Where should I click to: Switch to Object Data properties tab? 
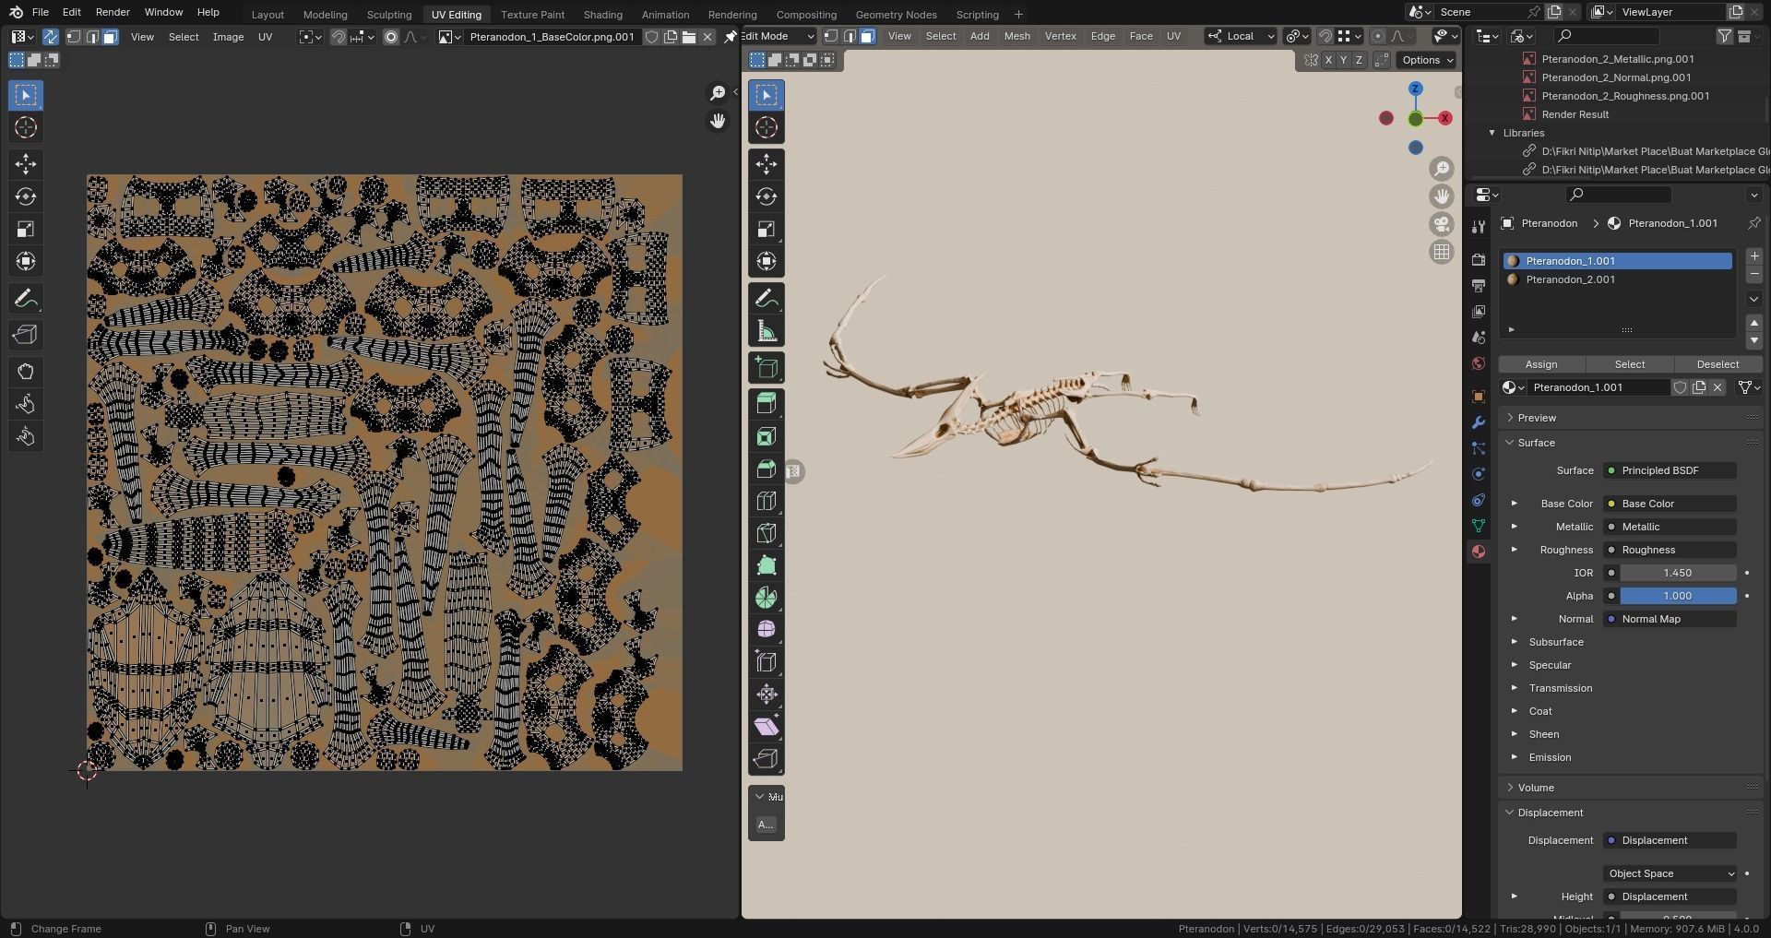coord(1479,526)
